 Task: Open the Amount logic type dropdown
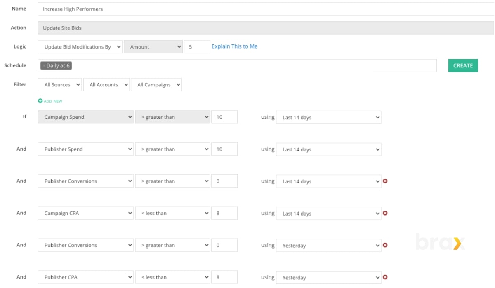coord(153,46)
